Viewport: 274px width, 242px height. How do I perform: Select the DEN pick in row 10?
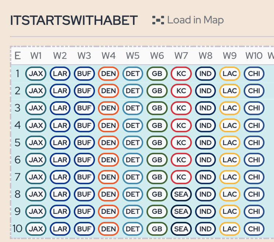pos(109,229)
